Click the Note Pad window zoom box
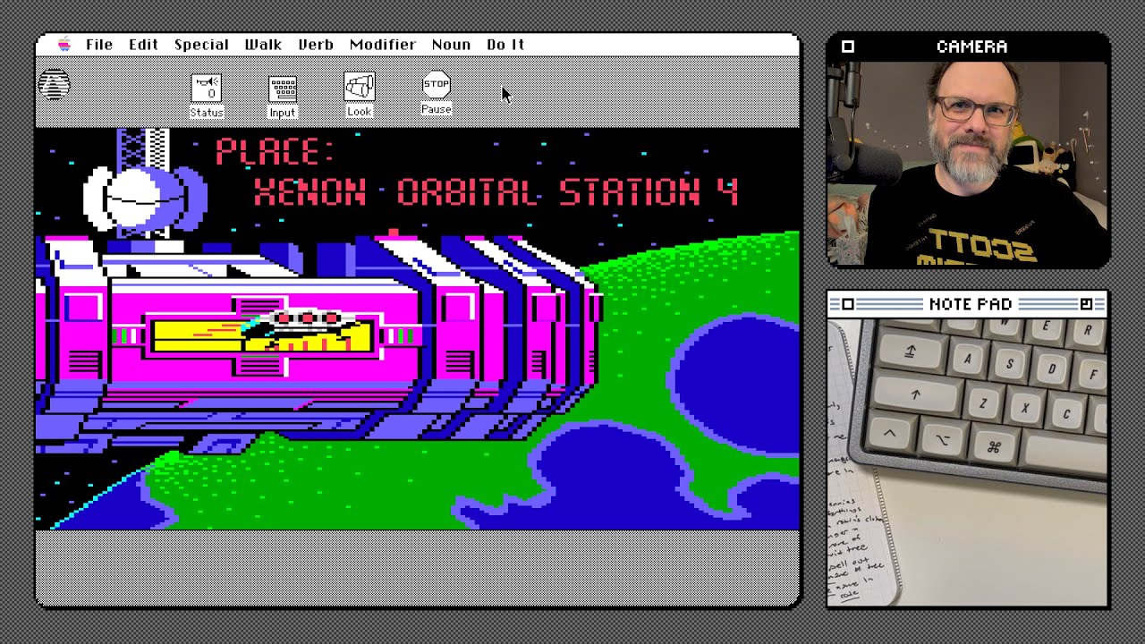1145x644 pixels. pos(1086,304)
